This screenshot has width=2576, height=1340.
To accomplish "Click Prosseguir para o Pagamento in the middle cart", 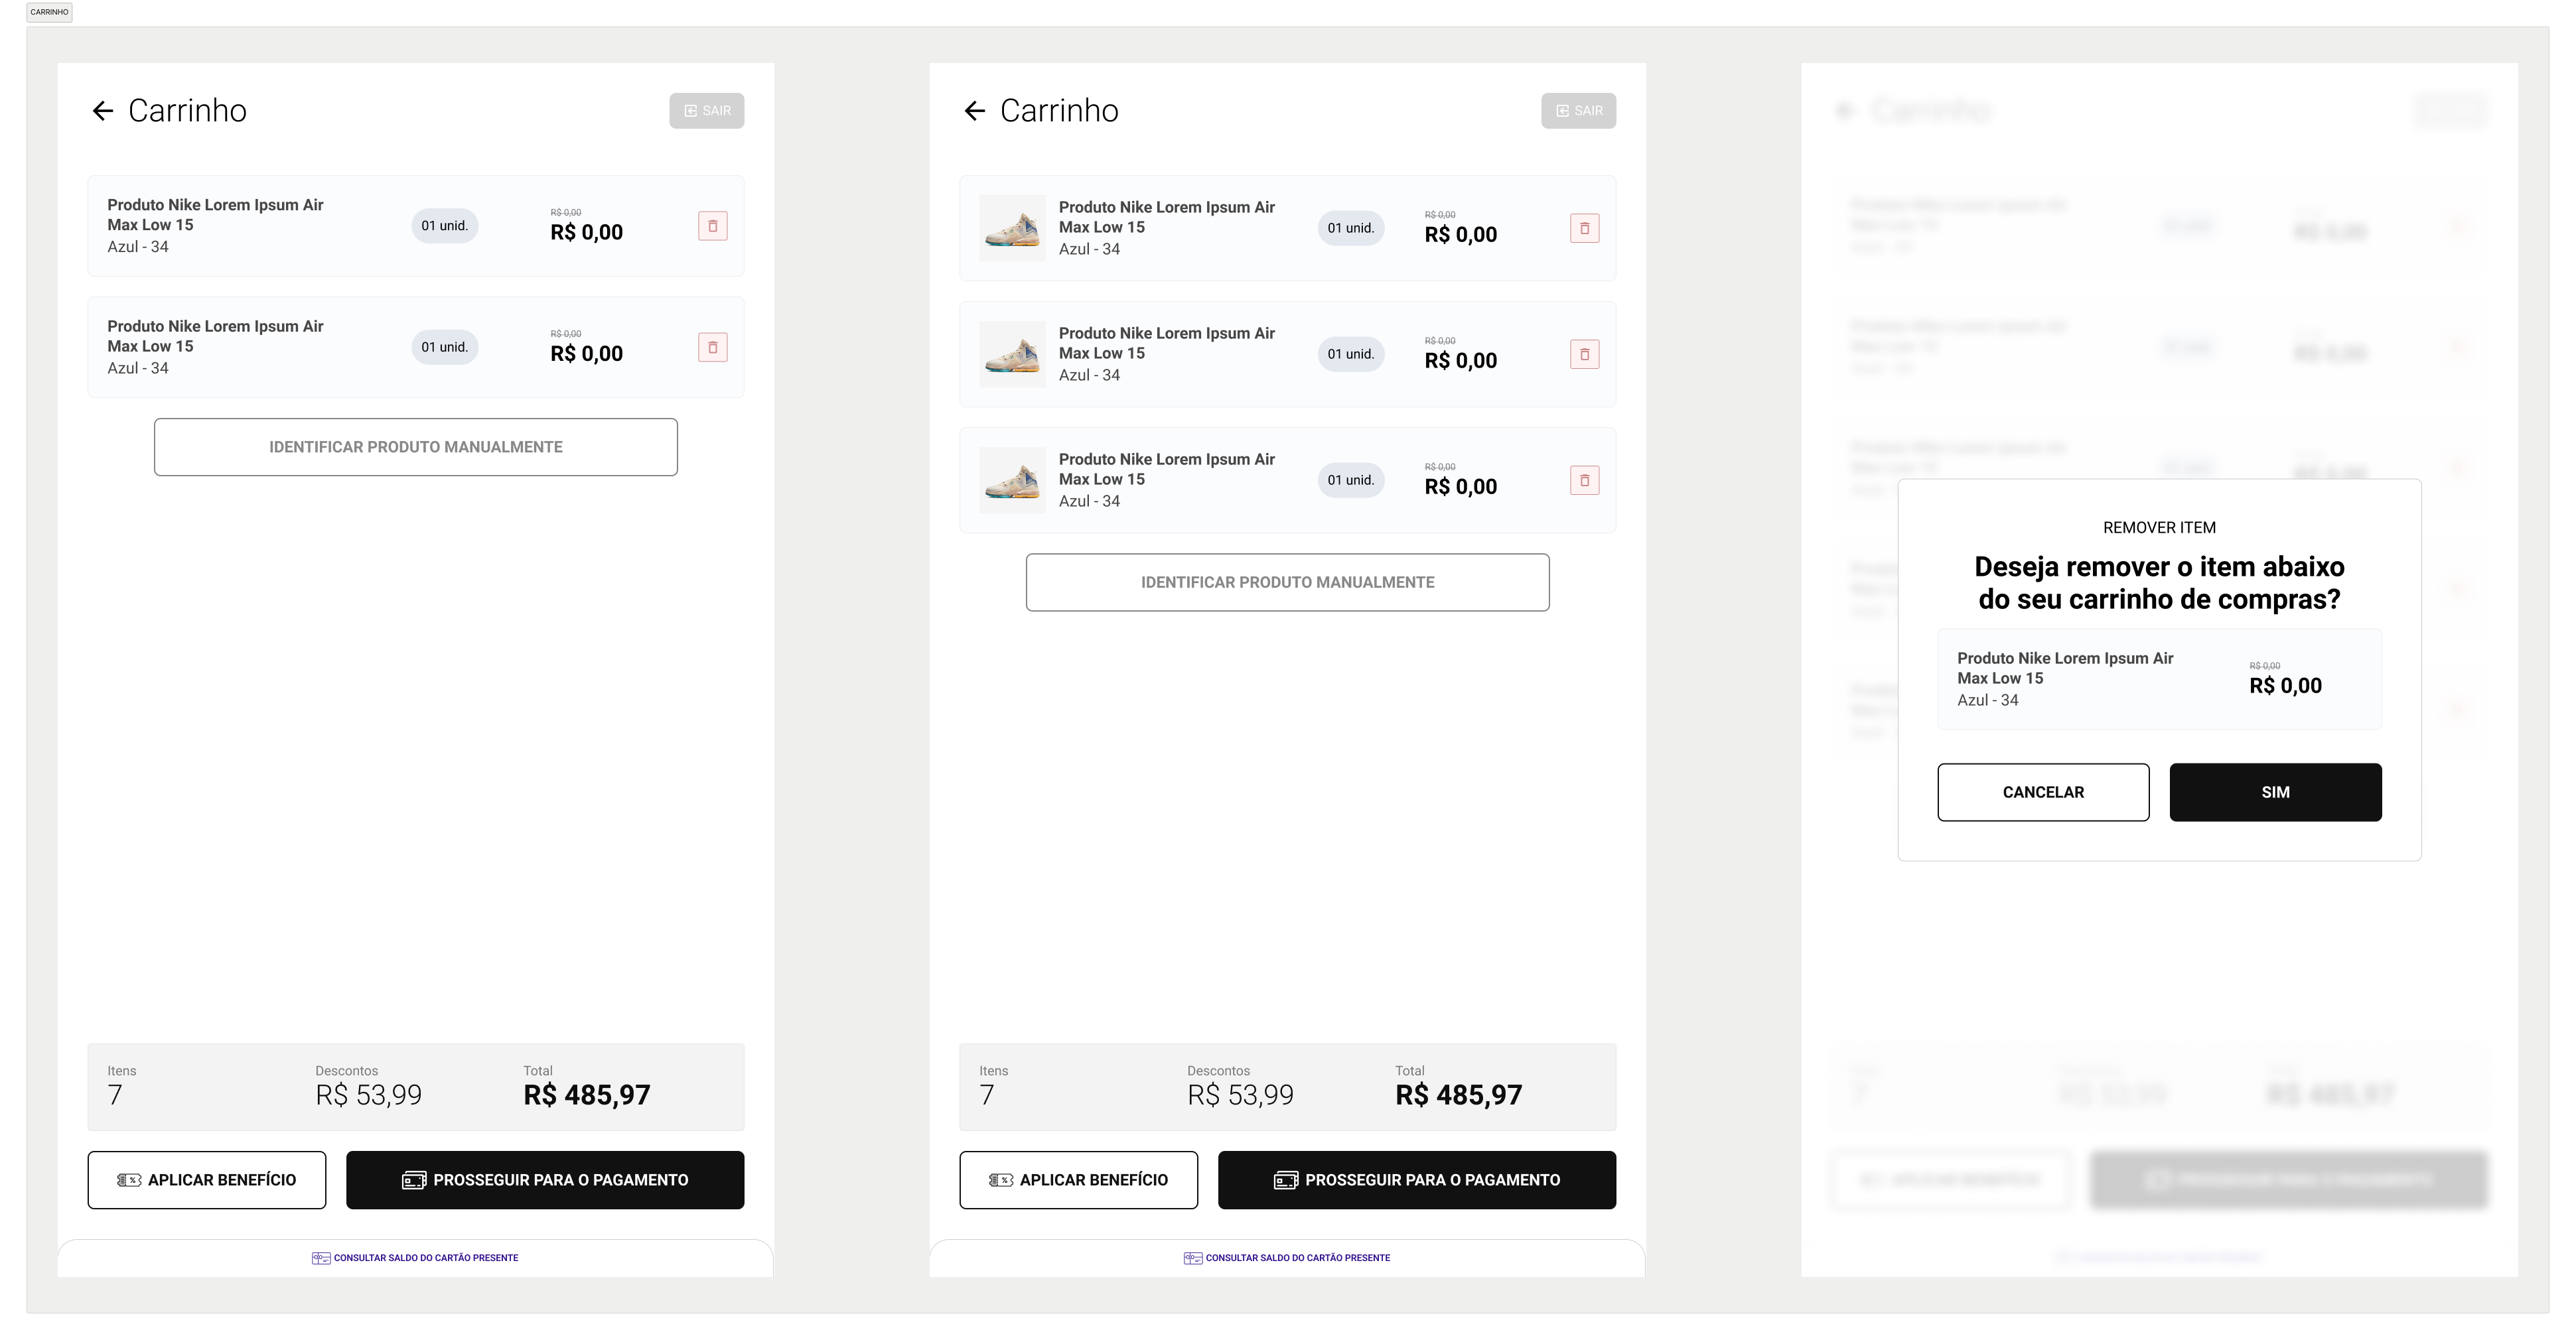I will (x=1416, y=1180).
